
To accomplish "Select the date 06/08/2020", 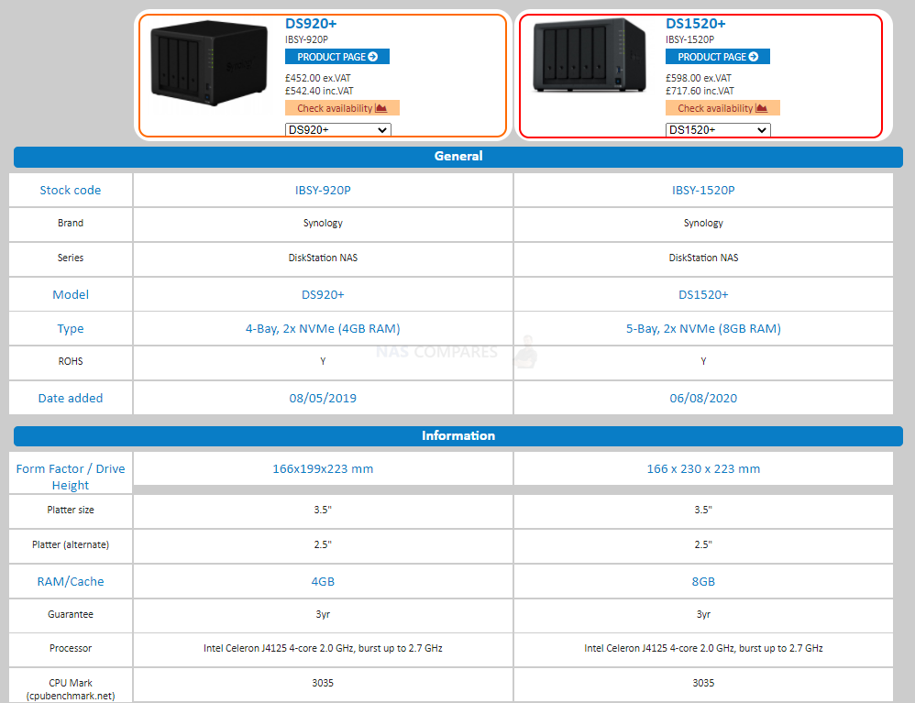I will pyautogui.click(x=703, y=398).
